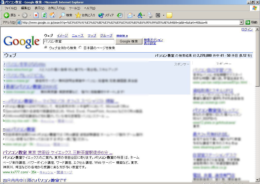
Task: Open the イメージ search tab link
Action: [x=62, y=36]
